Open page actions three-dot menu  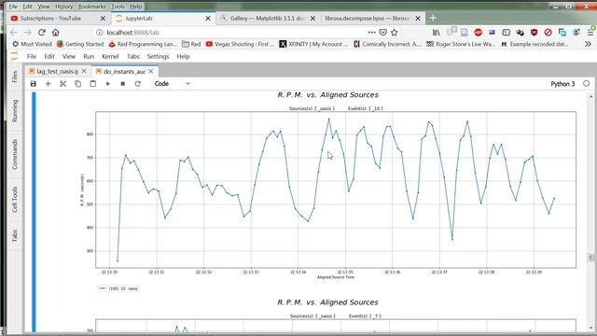pos(371,33)
